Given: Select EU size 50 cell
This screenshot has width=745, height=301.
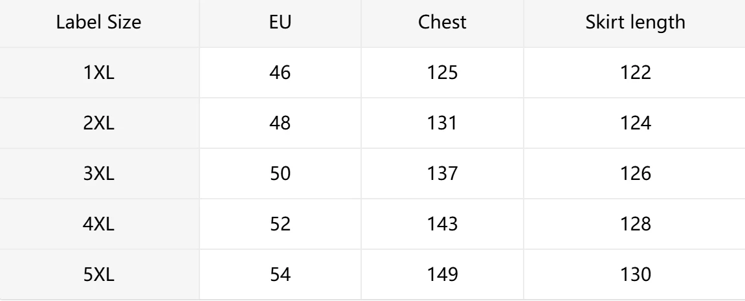Looking at the screenshot, I should [x=280, y=173].
